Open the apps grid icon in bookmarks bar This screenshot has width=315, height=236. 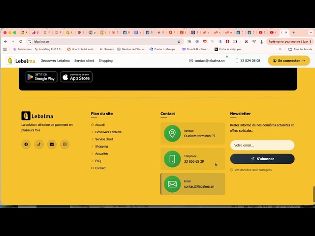coord(5,49)
